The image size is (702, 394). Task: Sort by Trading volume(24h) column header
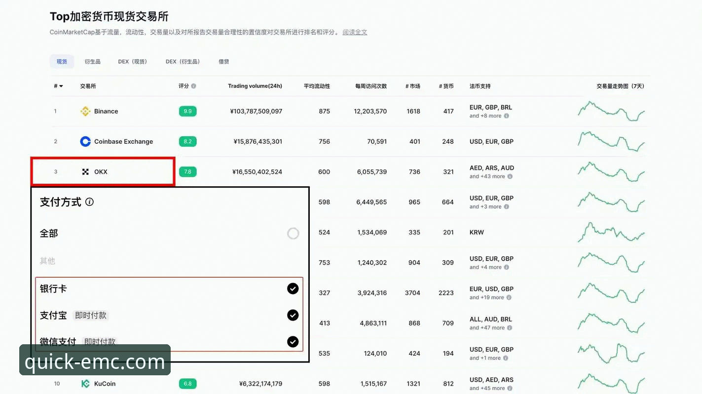coord(255,86)
